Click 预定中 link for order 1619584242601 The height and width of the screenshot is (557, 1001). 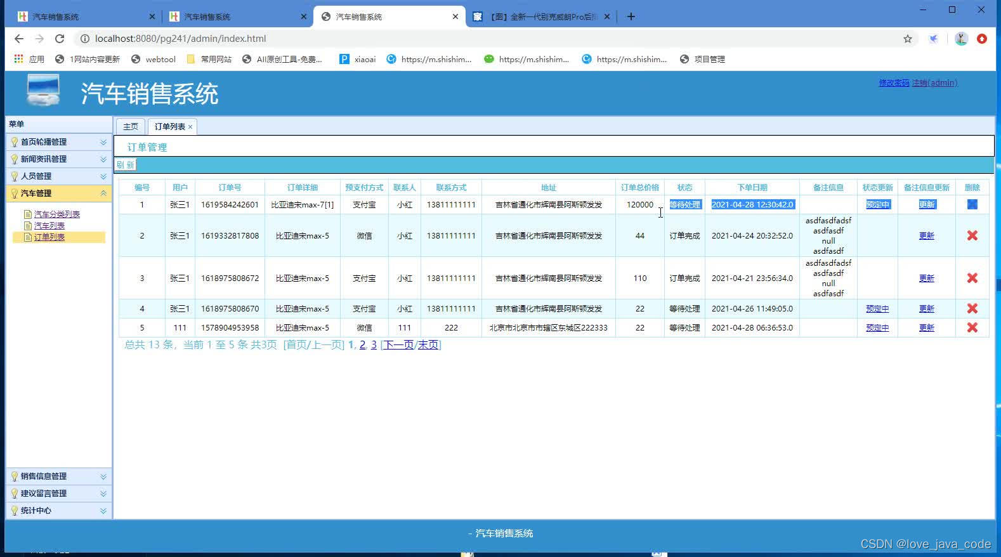click(877, 204)
